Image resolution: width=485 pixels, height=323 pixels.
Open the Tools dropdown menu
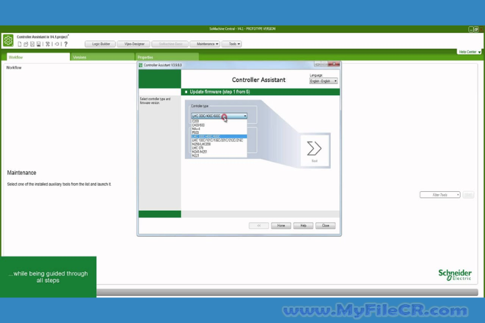232,44
